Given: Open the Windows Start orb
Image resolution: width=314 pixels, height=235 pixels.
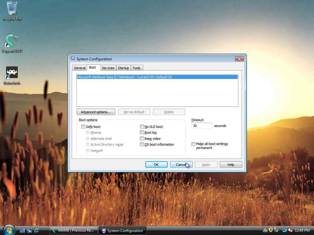Looking at the screenshot, I should 9,230.
